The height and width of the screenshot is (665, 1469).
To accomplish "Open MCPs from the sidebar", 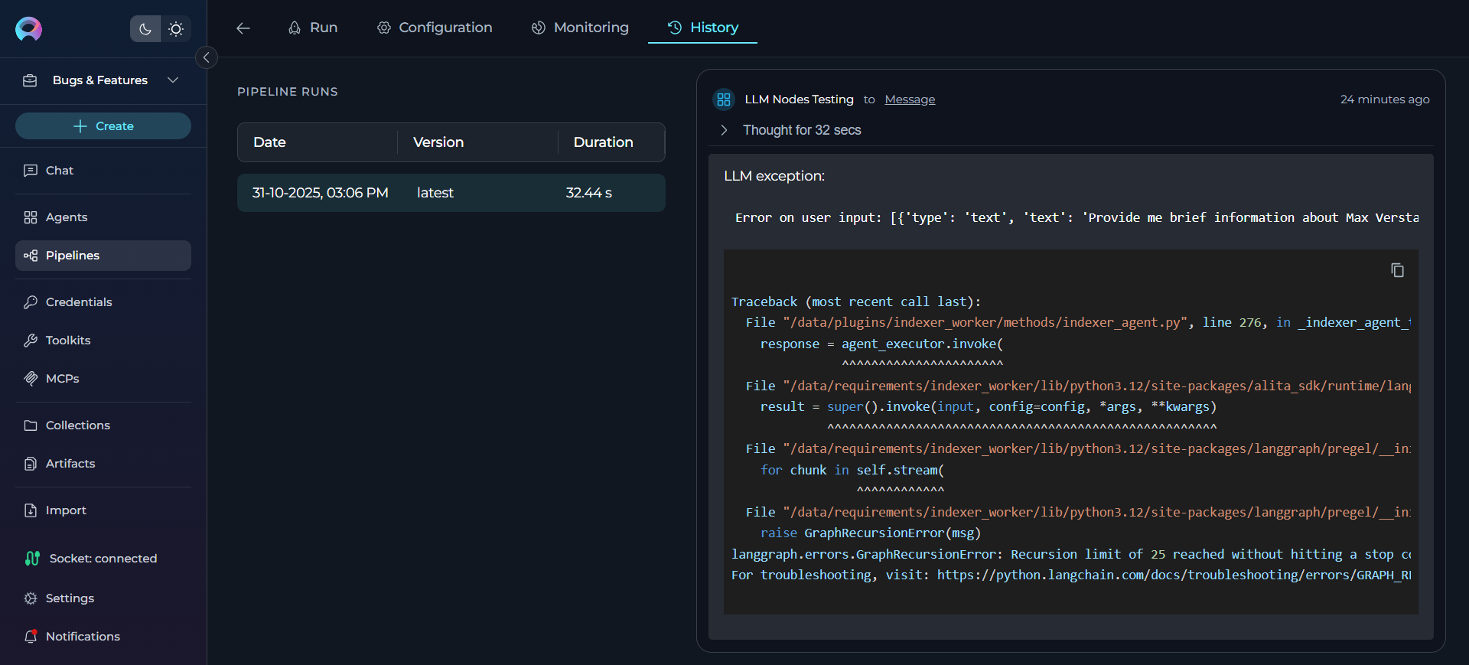I will click(62, 379).
